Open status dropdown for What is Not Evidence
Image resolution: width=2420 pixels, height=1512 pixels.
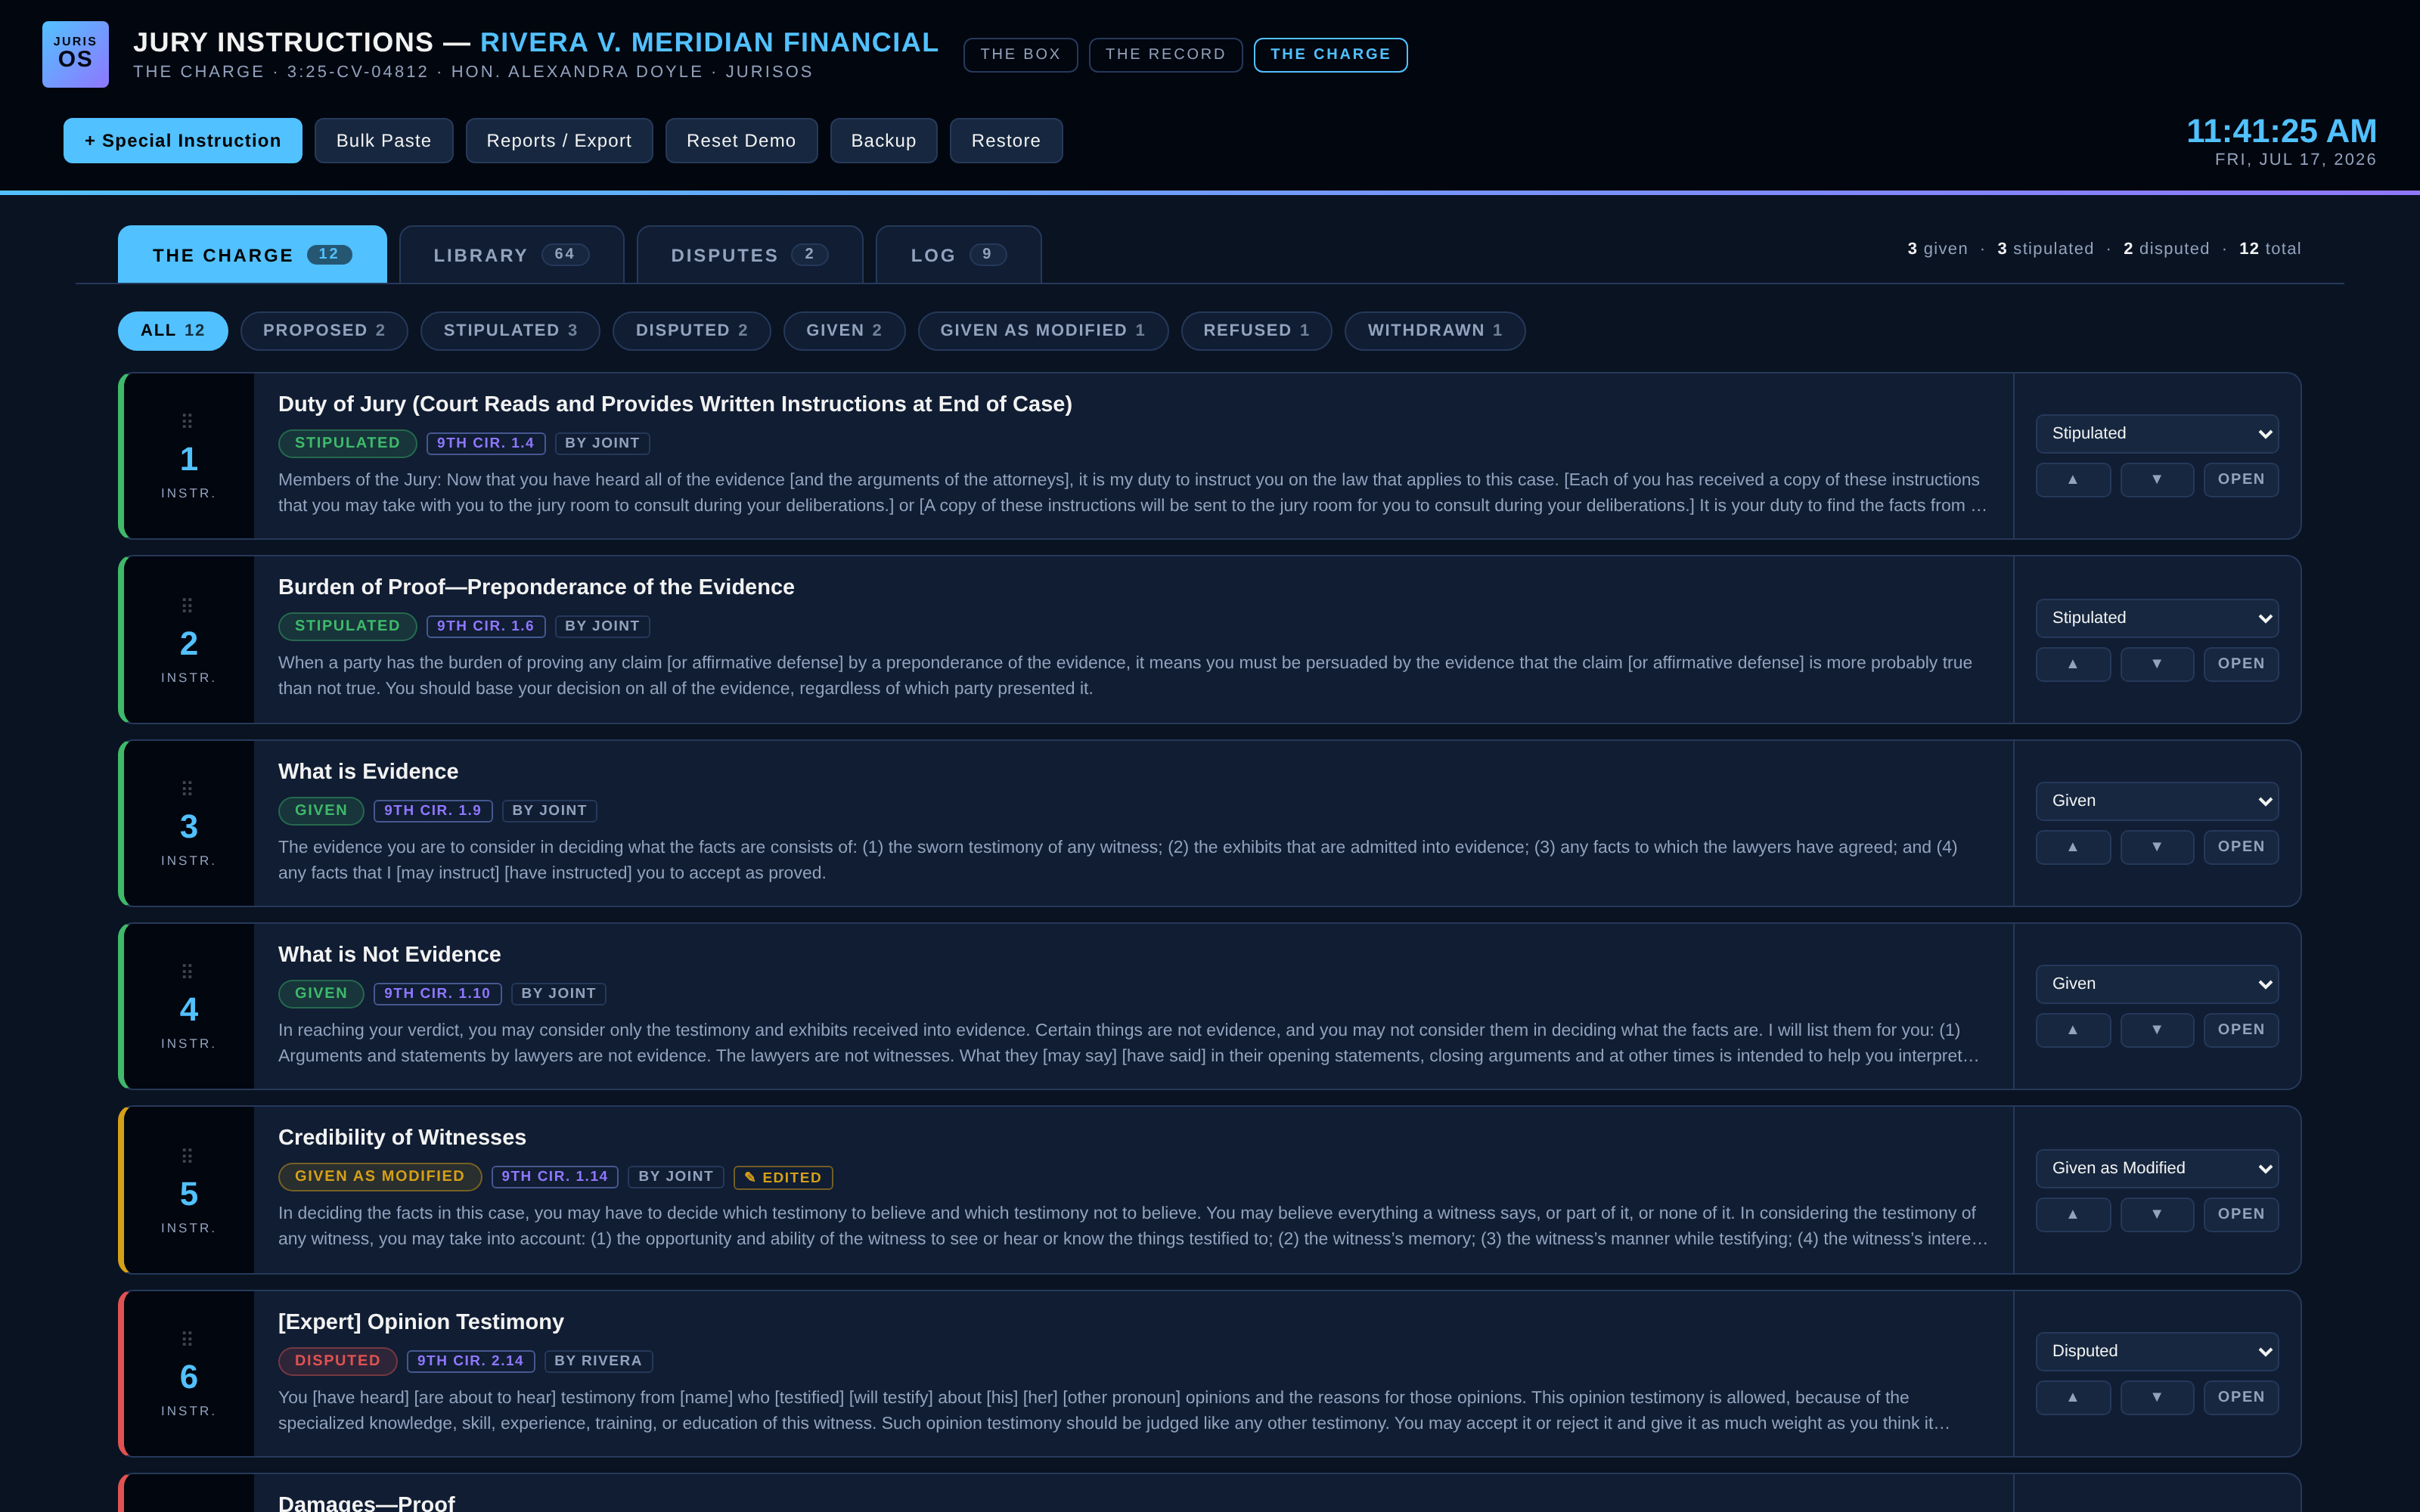(x=2157, y=984)
